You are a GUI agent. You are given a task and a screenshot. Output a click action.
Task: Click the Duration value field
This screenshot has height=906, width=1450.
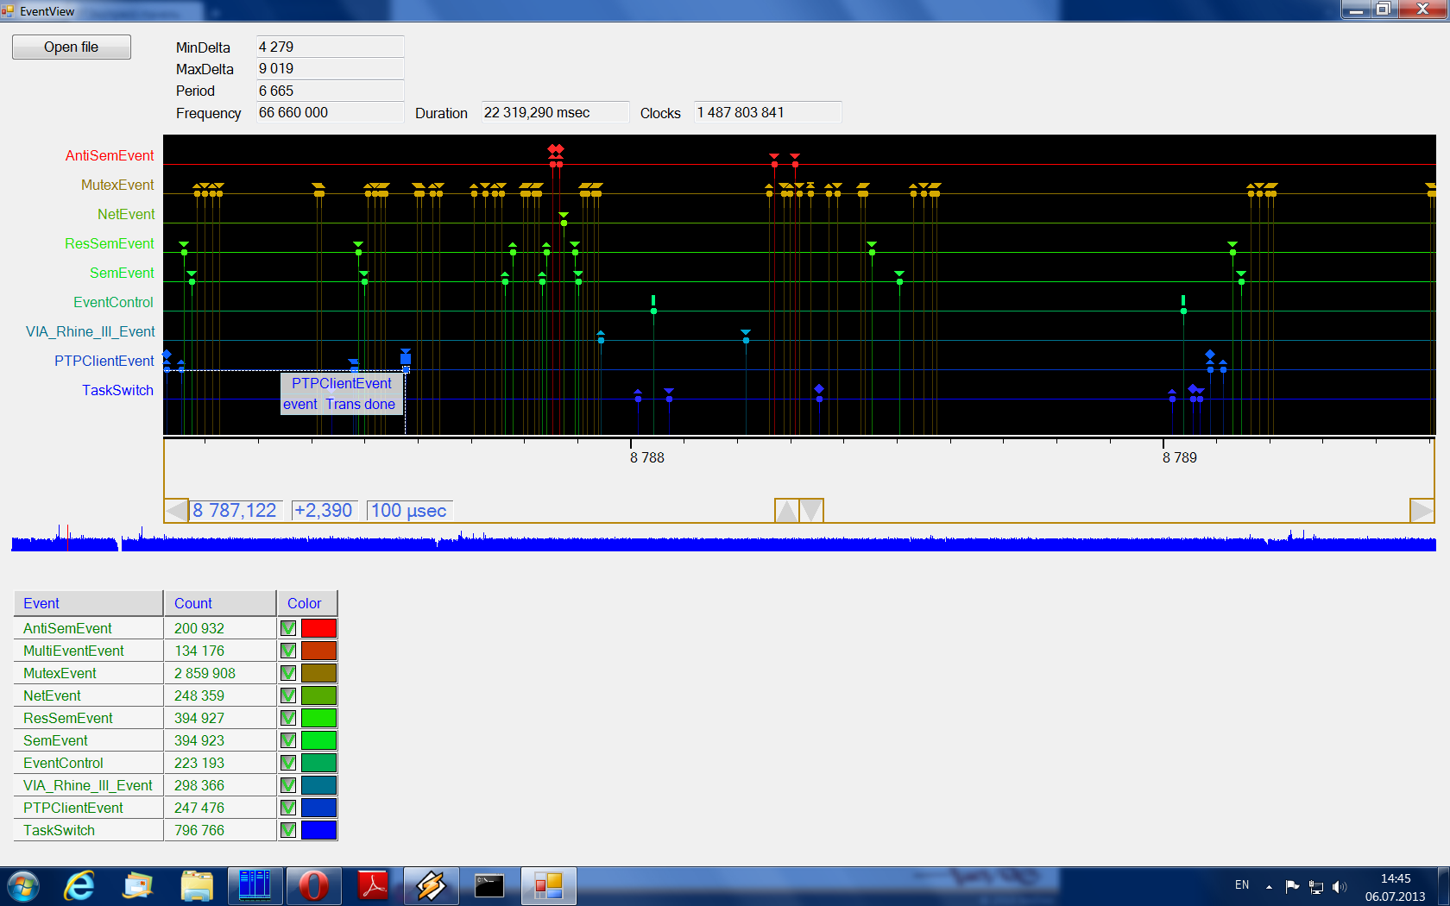tap(555, 112)
